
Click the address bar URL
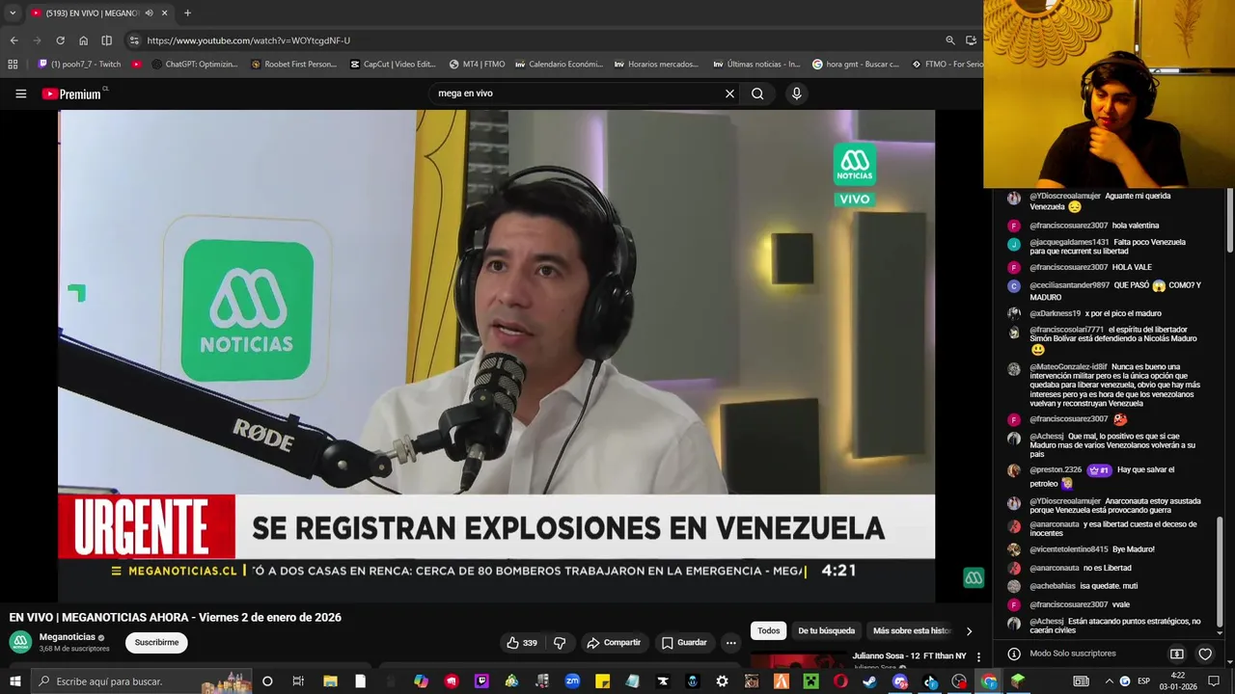[248, 40]
